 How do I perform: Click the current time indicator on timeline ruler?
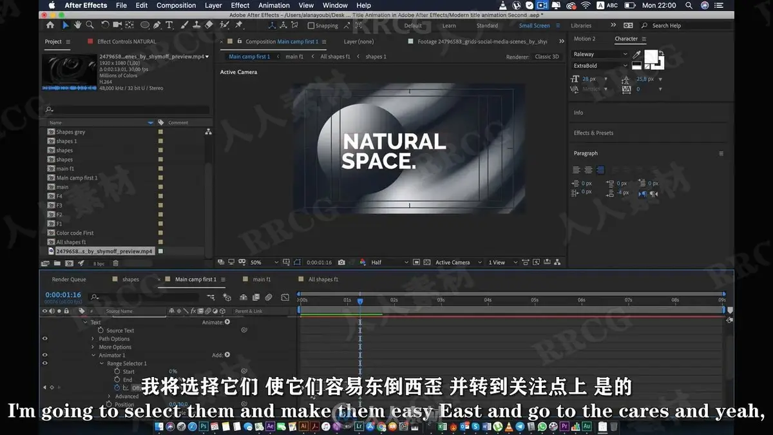360,300
